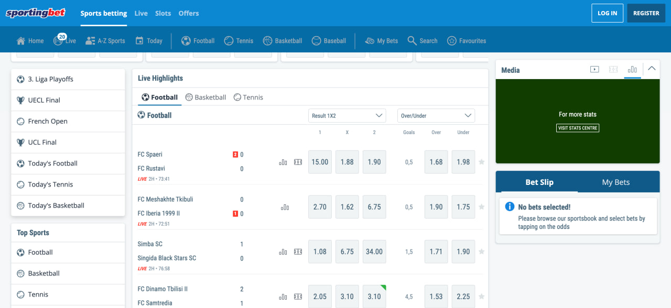Select Baseball in the navigation bar
The width and height of the screenshot is (671, 308).
coord(329,41)
